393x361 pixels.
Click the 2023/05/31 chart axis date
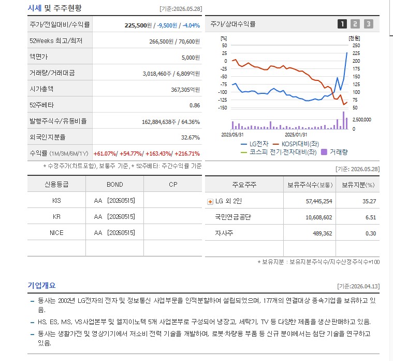232,135
